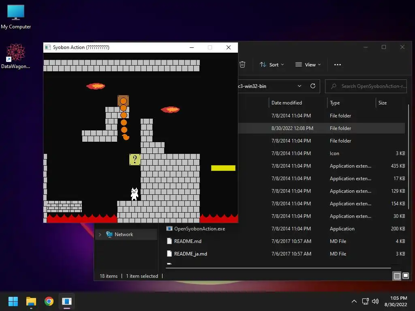415x311 pixels.
Task: Select the 154 KB Application extension row
Action: click(321, 204)
